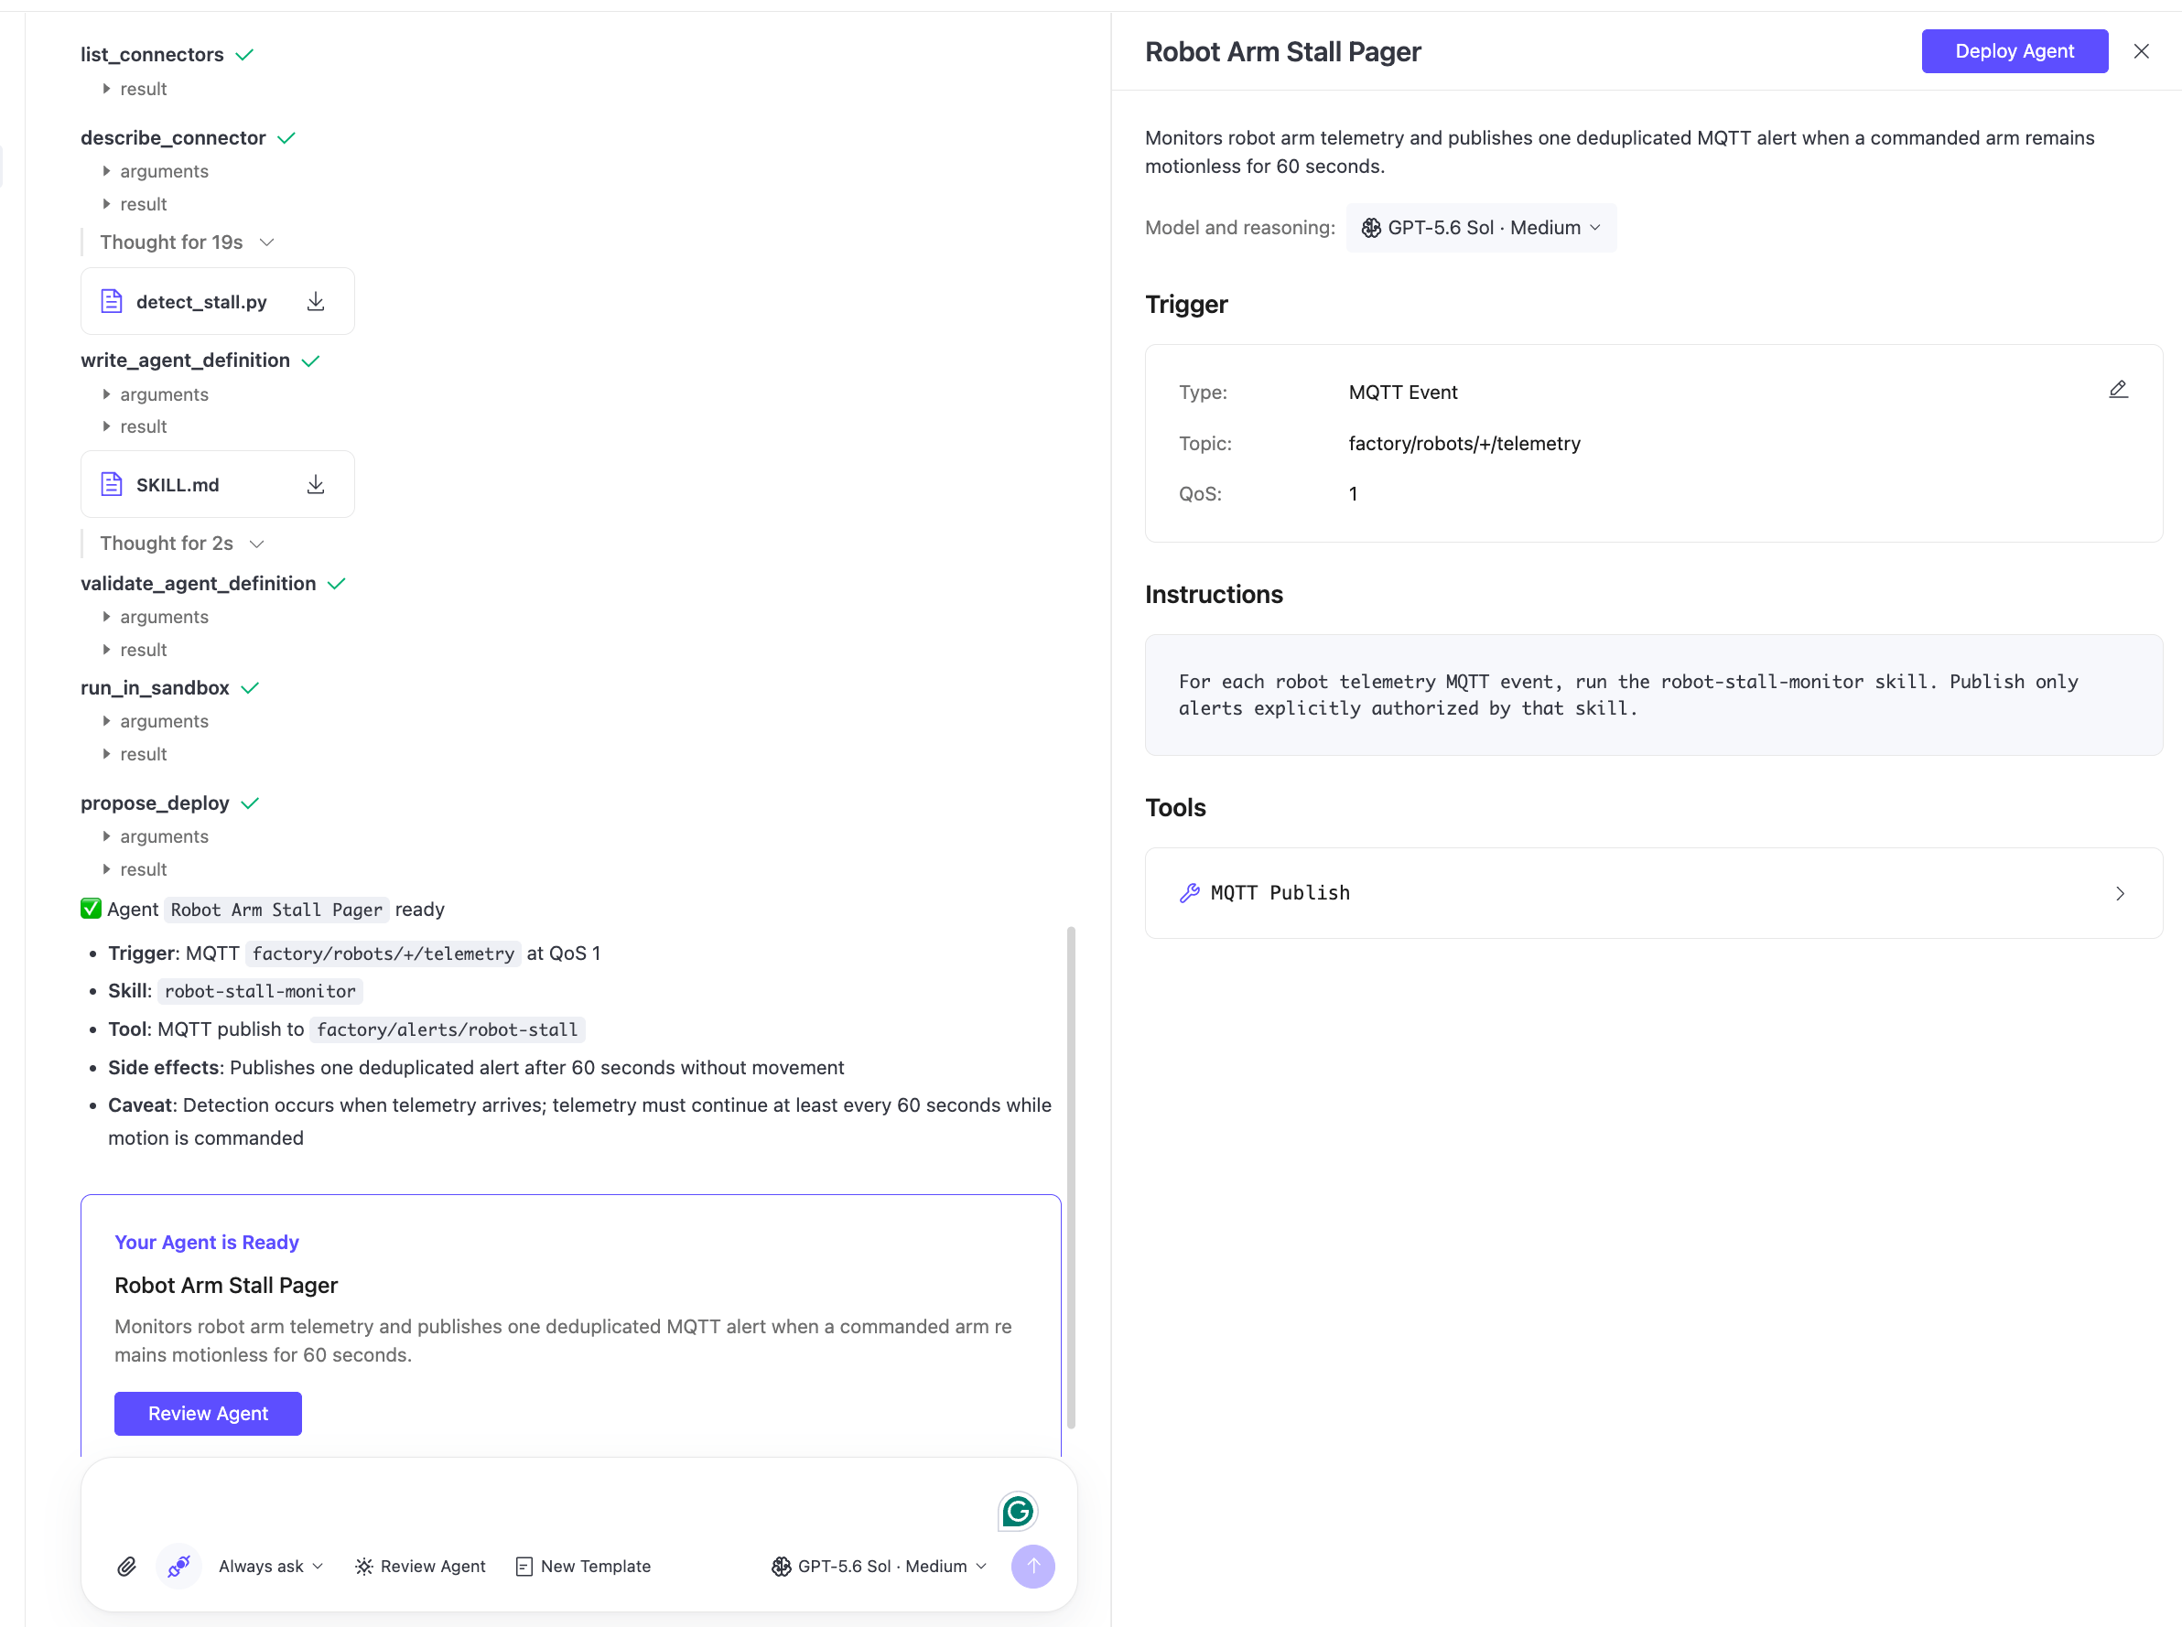Expand arguments under write_agent_definition
This screenshot has width=2182, height=1627.
(156, 394)
